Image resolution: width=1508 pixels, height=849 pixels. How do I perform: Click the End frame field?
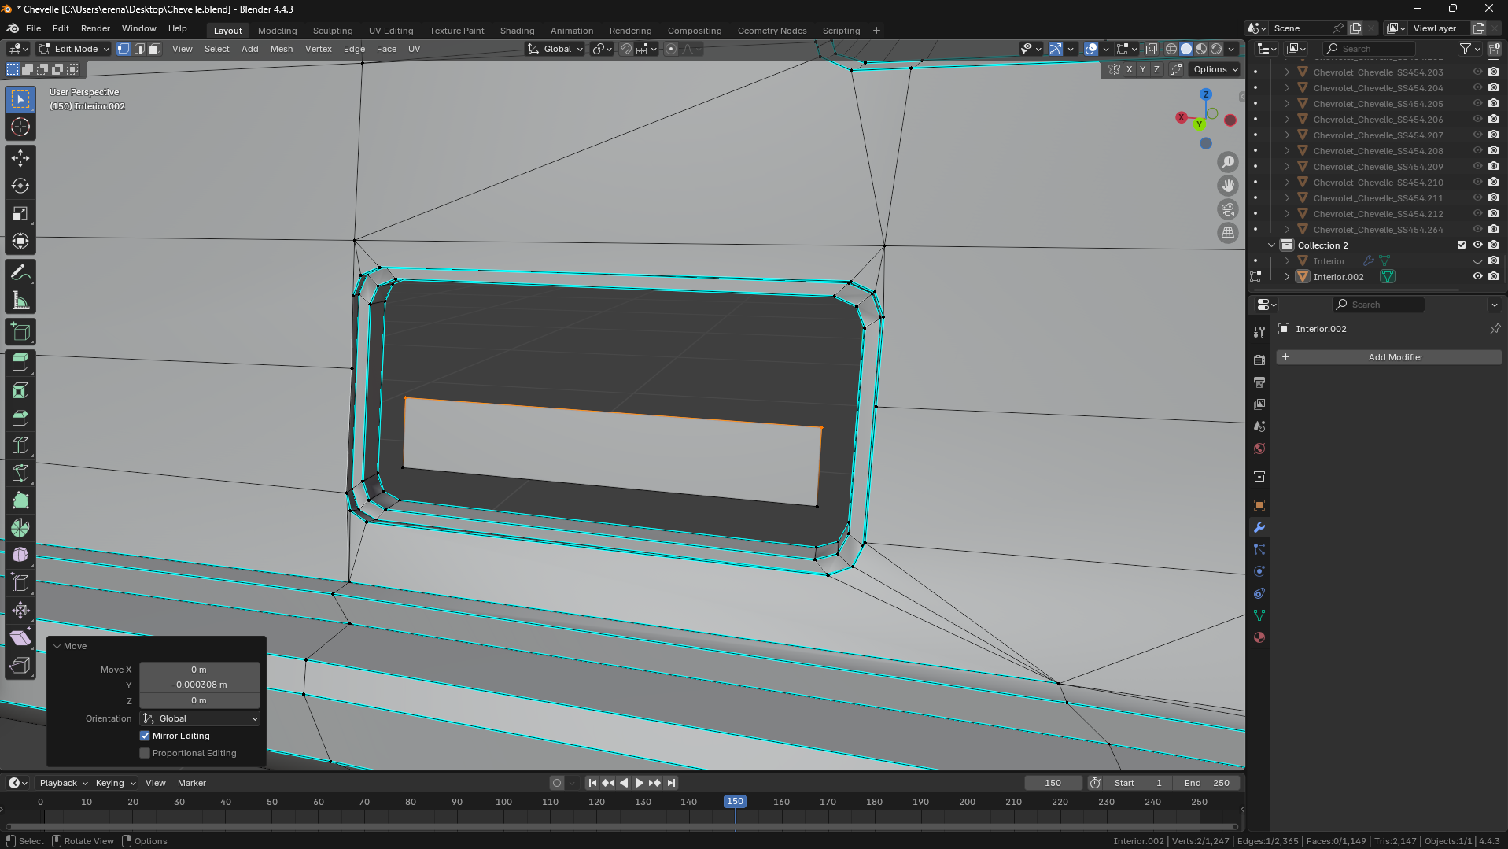click(x=1207, y=783)
